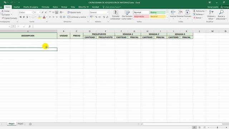Click Iniciar sesión link
Screen dimensions: 229x129
pyautogui.click(x=213, y=7)
